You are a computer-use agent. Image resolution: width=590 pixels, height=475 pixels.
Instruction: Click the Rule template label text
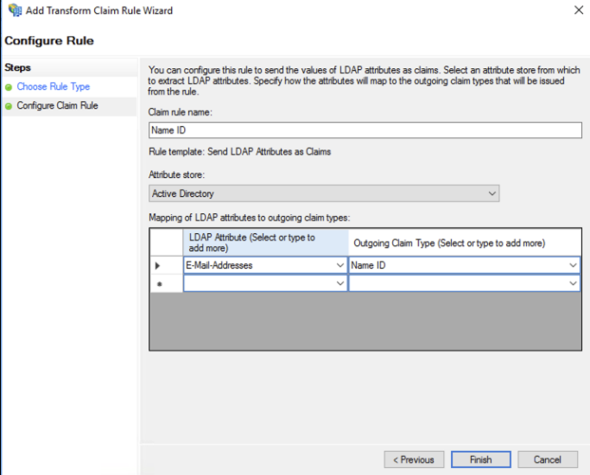click(x=239, y=151)
